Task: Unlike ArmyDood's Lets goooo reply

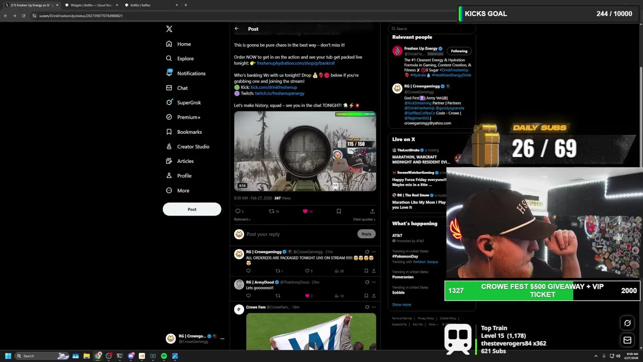Action: pos(307,296)
